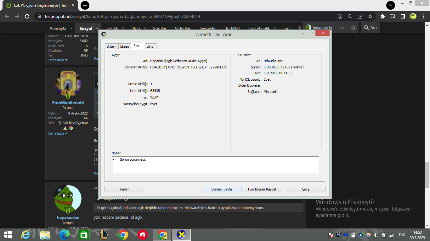
Task: Open EmoWanKenobi's profile link
Action: (x=68, y=103)
